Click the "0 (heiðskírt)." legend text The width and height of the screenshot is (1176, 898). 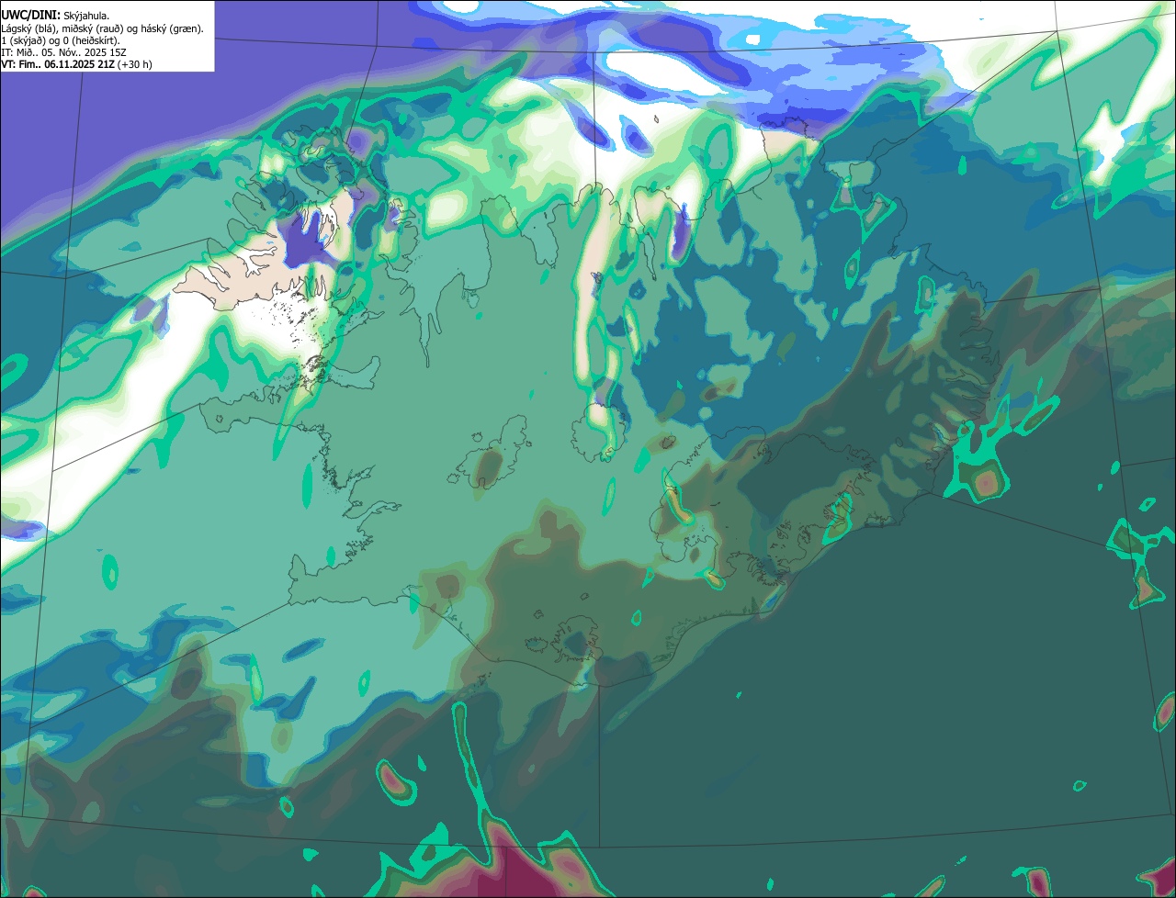(91, 40)
